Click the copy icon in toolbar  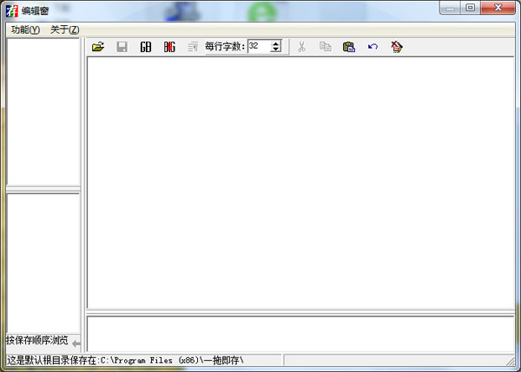pos(325,47)
